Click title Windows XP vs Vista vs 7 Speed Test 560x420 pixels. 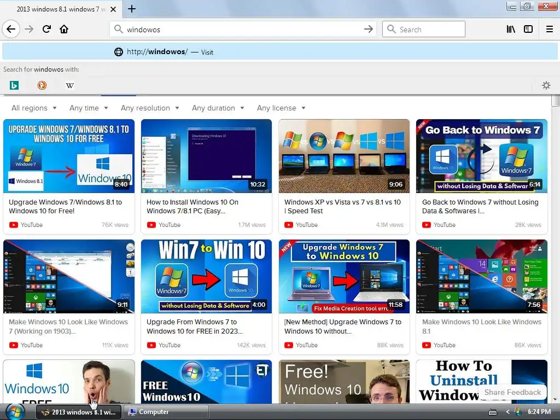click(x=342, y=206)
